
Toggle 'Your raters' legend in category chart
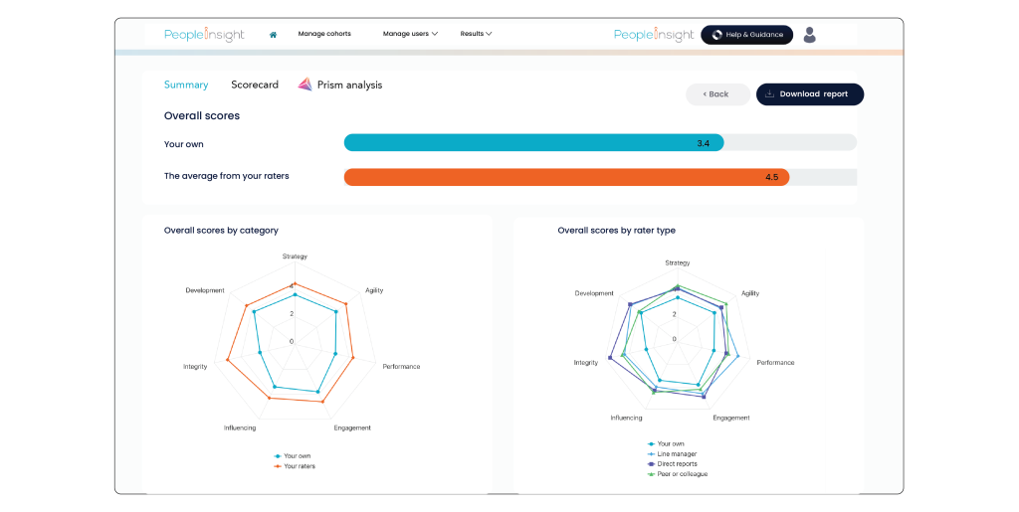coord(295,466)
